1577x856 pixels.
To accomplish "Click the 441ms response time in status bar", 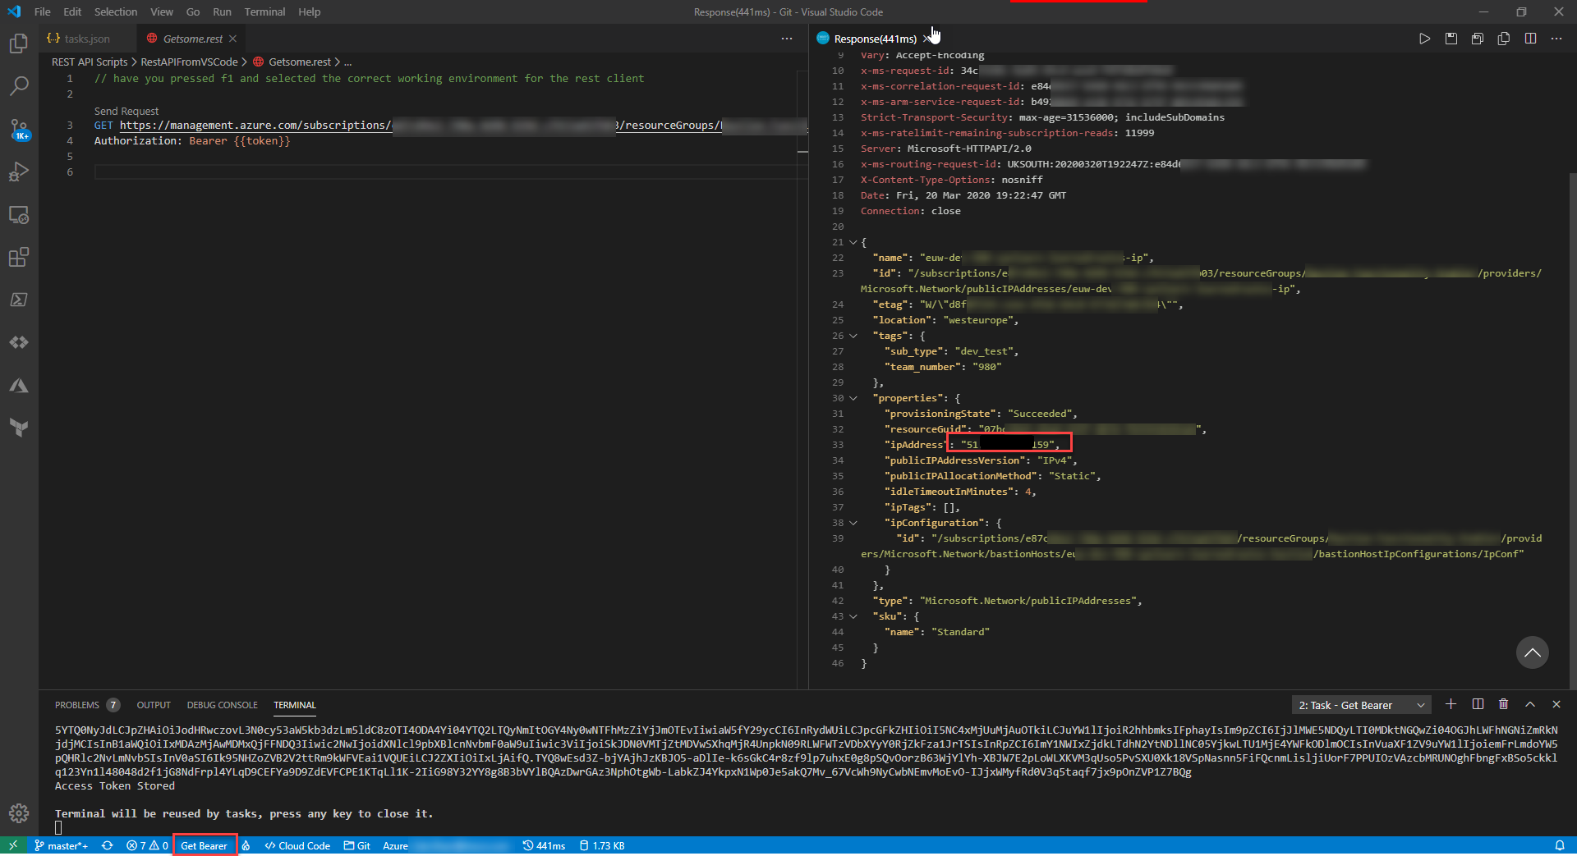I will 544,846.
